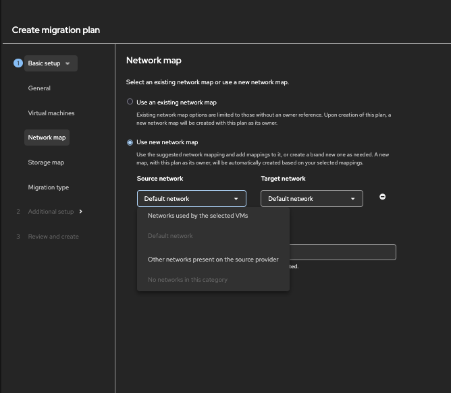The height and width of the screenshot is (393, 451).
Task: Remove the network mapping row with minus icon
Action: [x=383, y=197]
